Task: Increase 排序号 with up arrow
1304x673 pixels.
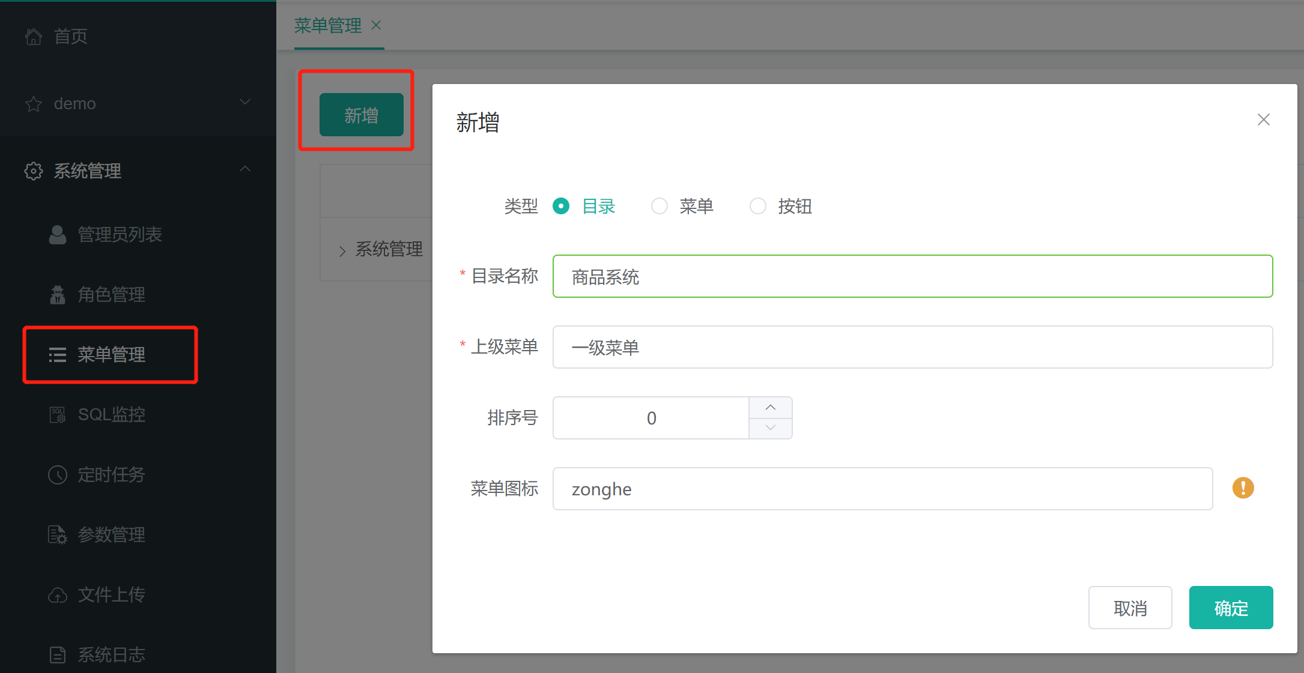Action: (771, 407)
